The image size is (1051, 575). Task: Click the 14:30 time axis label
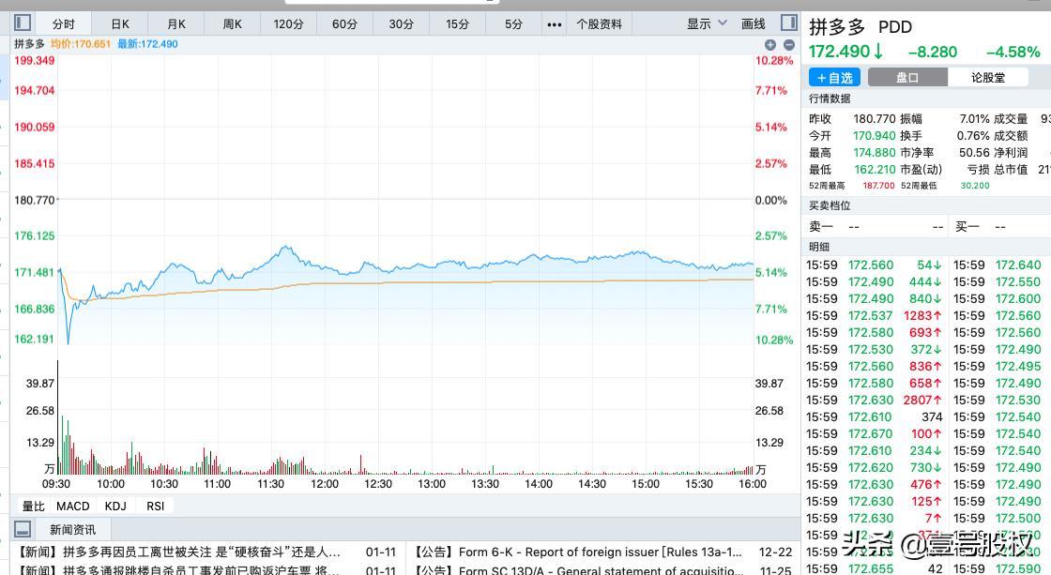[x=592, y=484]
